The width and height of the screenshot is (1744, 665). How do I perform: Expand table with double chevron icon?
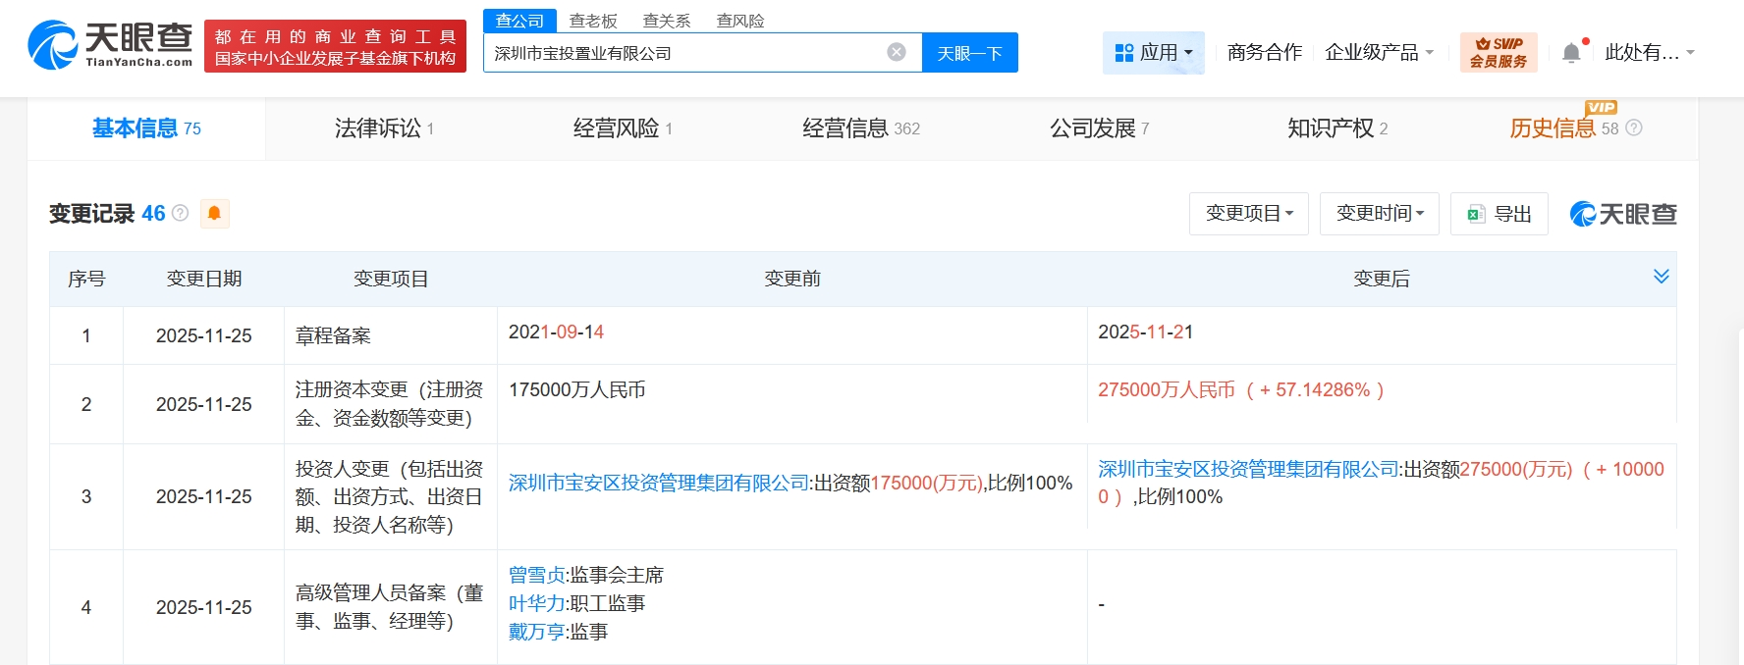click(1661, 277)
